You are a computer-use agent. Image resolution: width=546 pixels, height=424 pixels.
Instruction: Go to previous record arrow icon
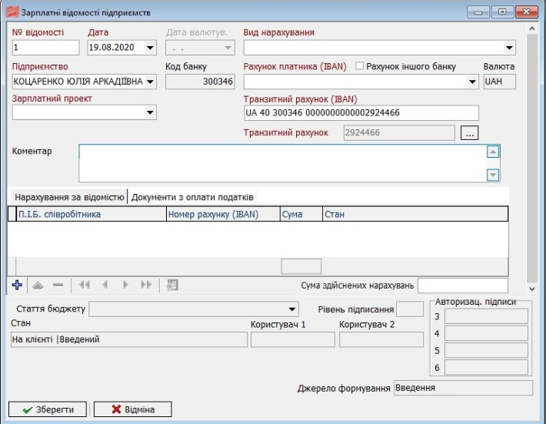[105, 285]
